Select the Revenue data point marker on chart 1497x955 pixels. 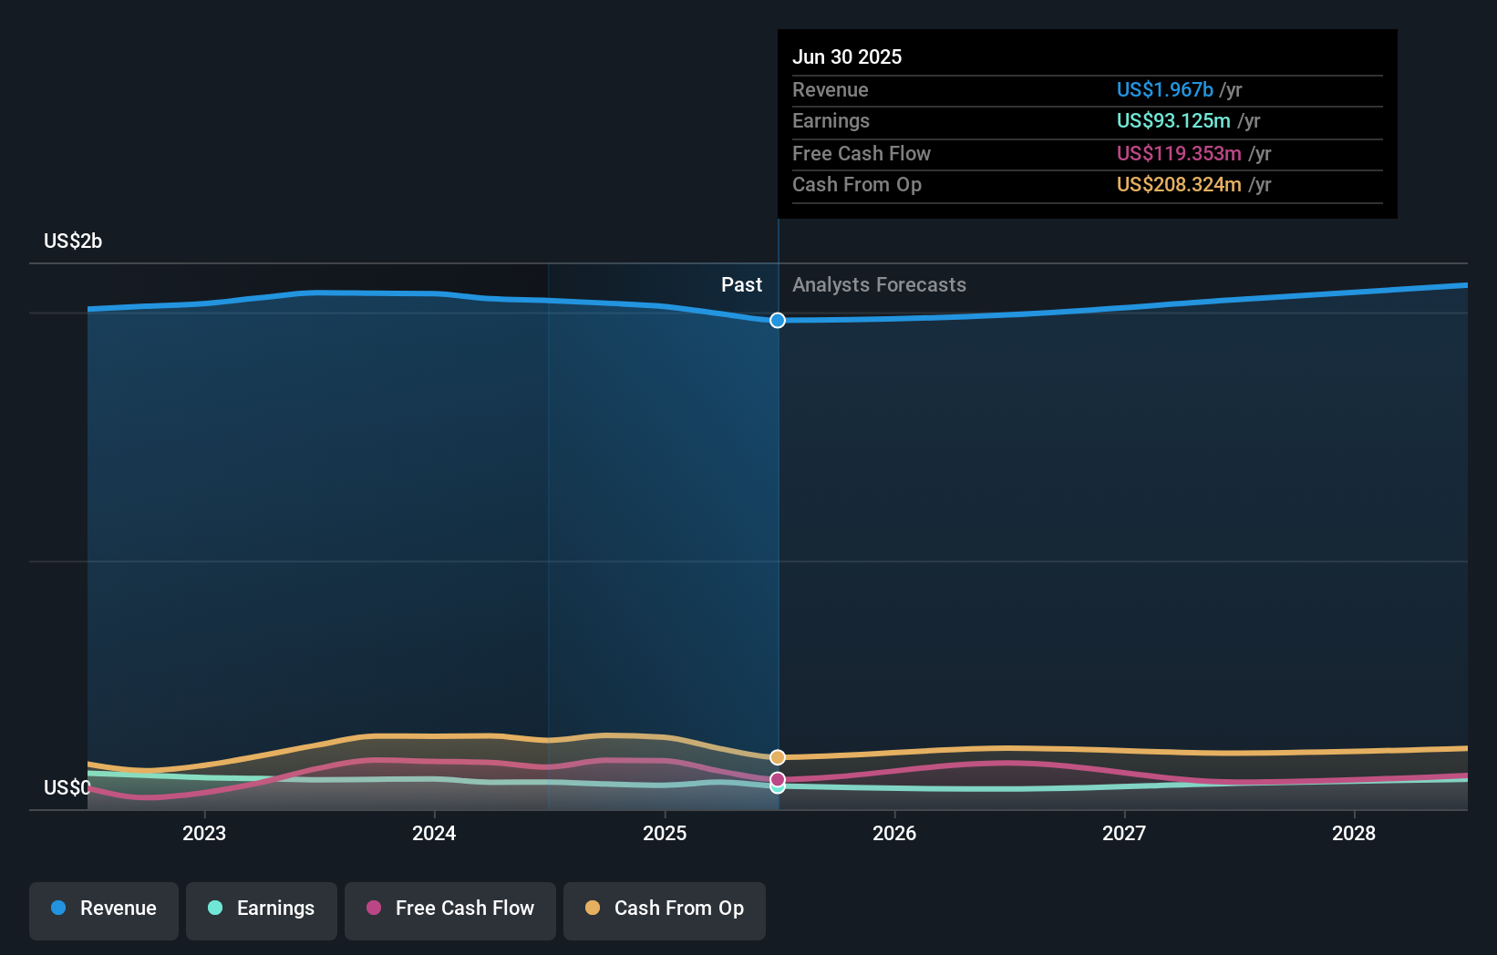(777, 320)
